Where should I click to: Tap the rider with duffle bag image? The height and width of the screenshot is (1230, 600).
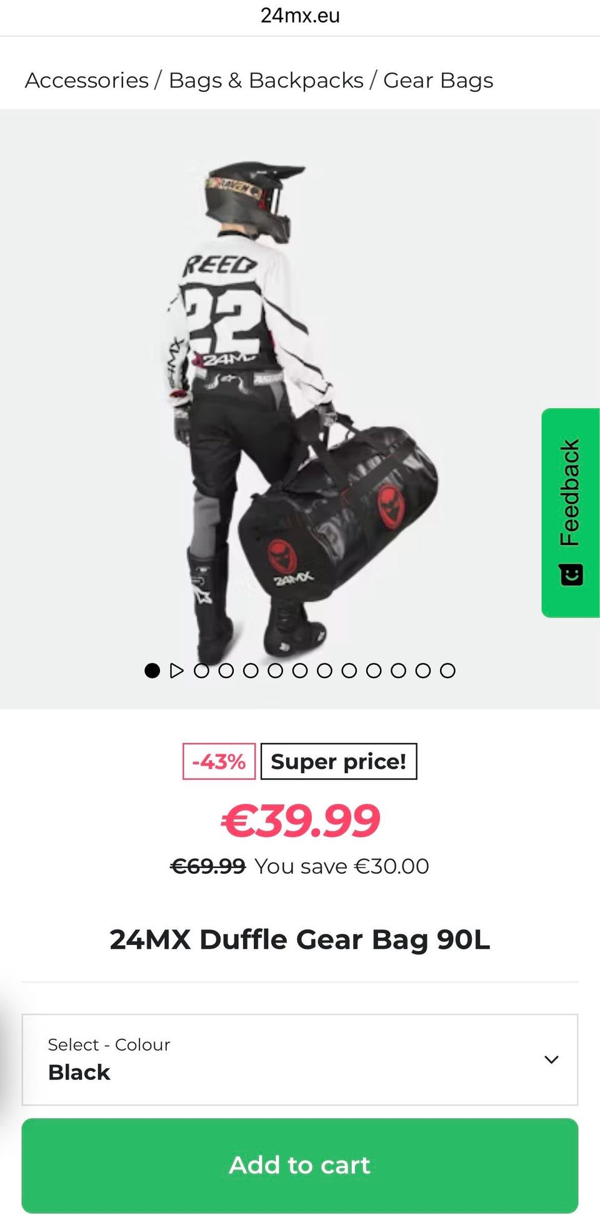coord(300,409)
